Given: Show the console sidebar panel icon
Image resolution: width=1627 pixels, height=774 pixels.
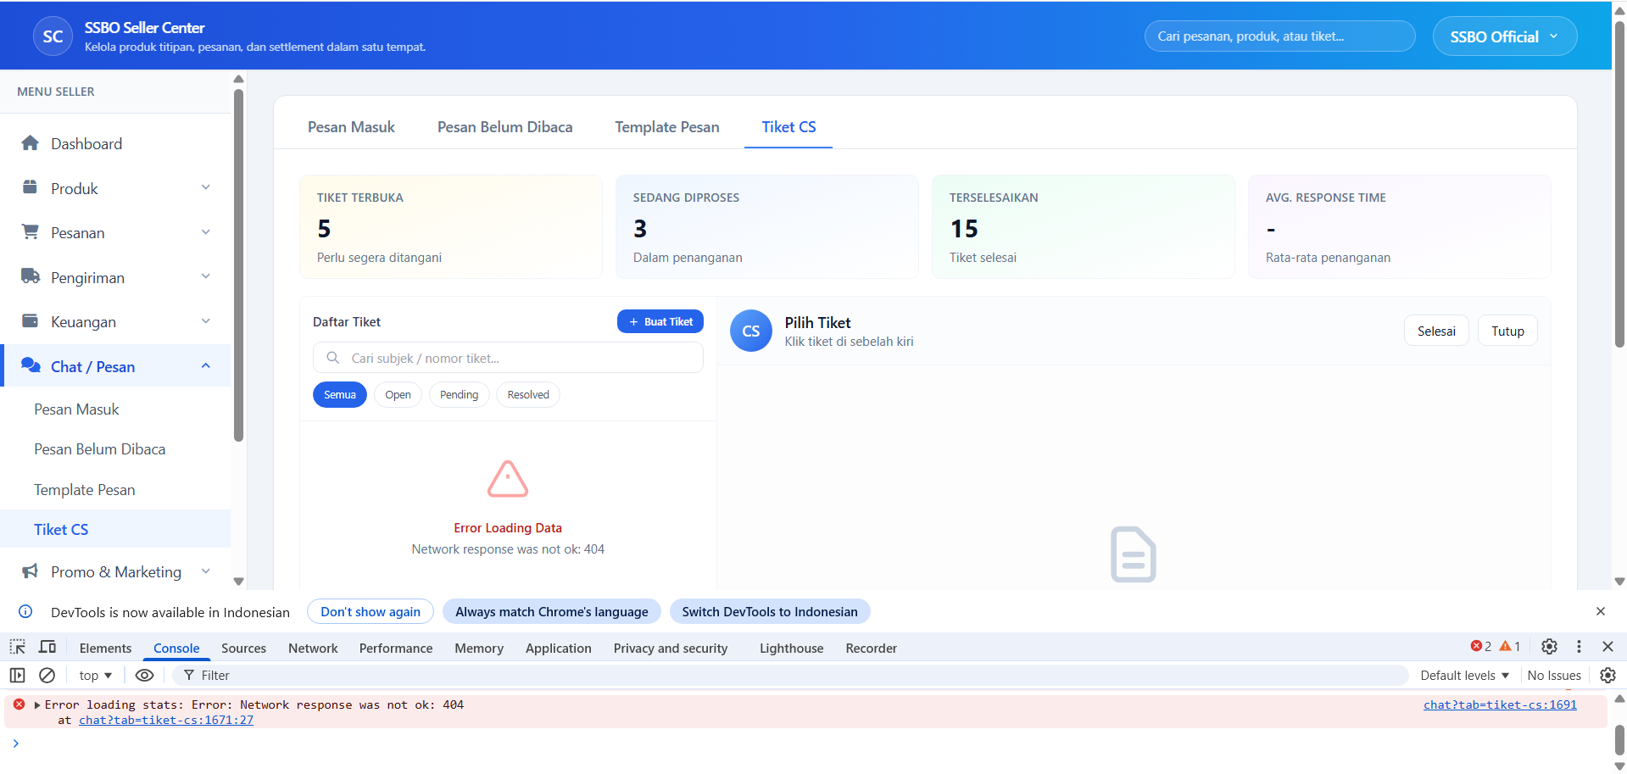Looking at the screenshot, I should [x=18, y=675].
